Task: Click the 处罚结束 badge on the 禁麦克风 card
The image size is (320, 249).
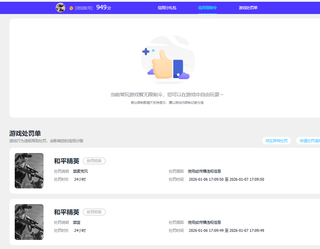Action: pos(94,161)
